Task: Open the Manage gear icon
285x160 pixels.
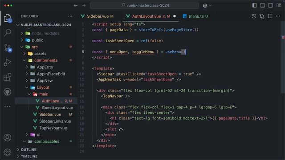Action: 8,152
